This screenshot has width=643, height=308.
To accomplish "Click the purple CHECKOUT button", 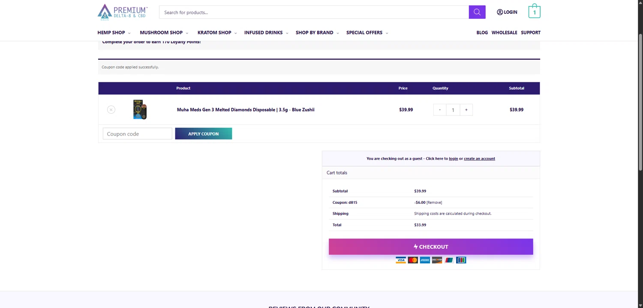I will tap(431, 247).
